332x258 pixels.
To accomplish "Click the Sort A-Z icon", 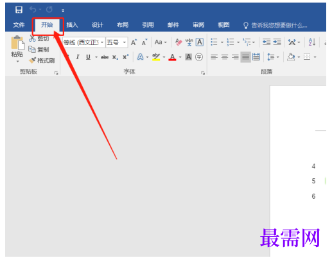I will tap(312, 42).
